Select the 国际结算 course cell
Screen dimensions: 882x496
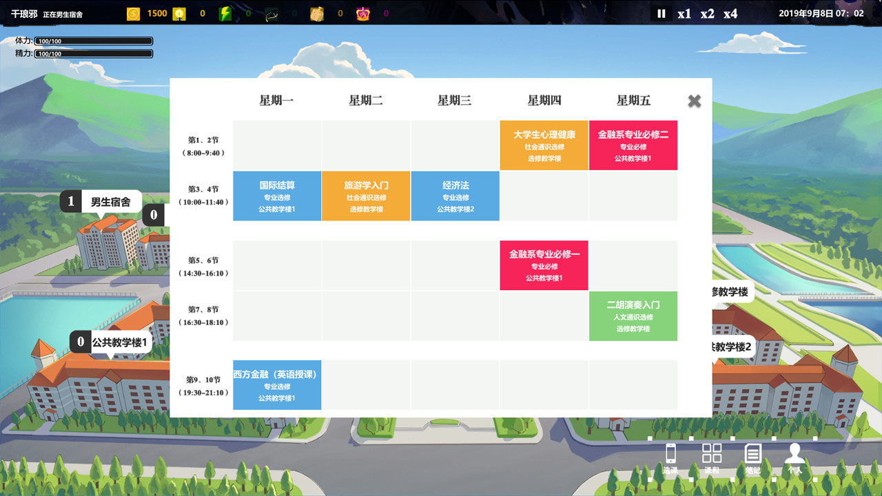pos(277,196)
